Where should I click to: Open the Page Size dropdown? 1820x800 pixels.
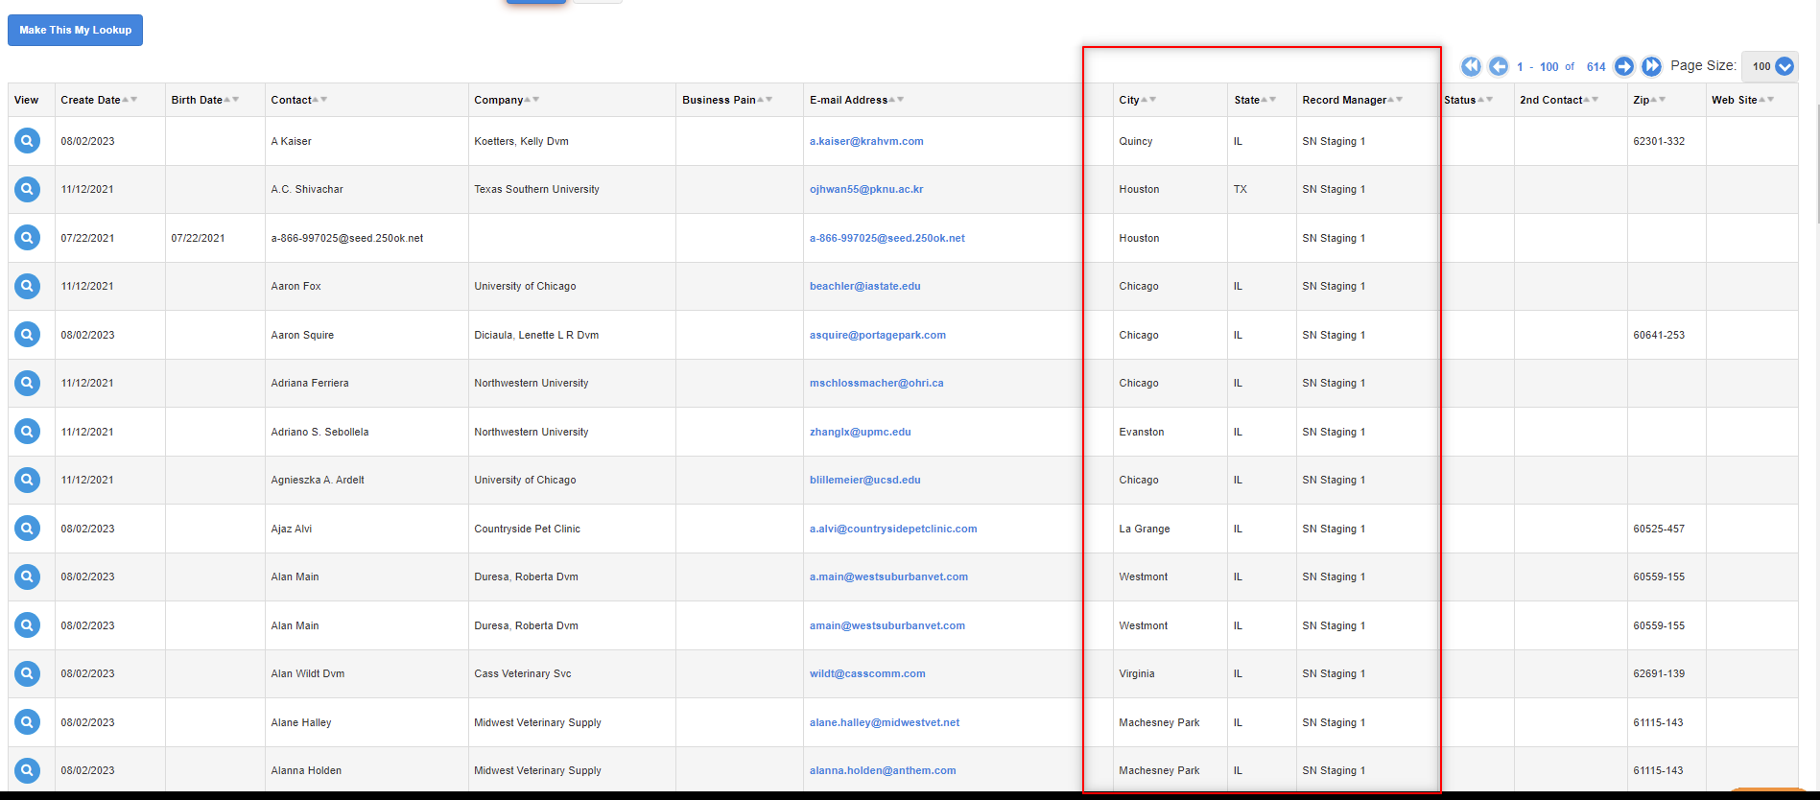pos(1770,66)
